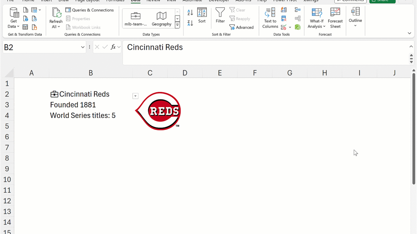Click the Sort A to Z icon
The width and height of the screenshot is (417, 234).
tap(190, 13)
